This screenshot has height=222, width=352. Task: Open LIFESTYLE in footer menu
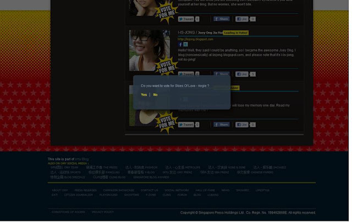pos(262,190)
